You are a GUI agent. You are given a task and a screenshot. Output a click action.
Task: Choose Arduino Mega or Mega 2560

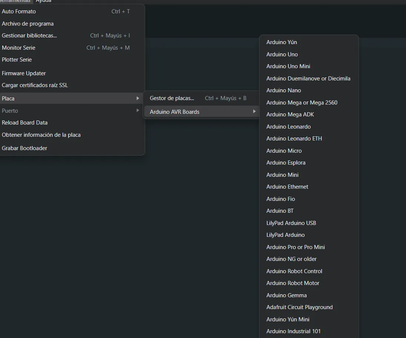(309, 103)
